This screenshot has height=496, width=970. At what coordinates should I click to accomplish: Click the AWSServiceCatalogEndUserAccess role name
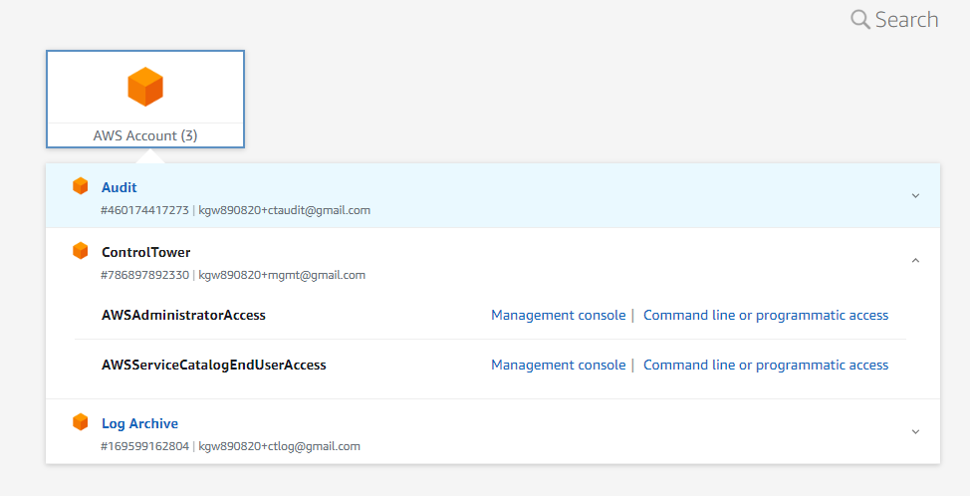(214, 366)
